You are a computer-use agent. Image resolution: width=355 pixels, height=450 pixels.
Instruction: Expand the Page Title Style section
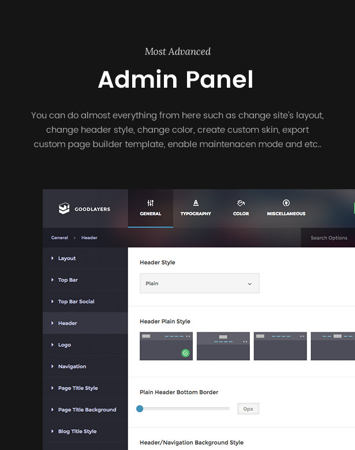(77, 388)
